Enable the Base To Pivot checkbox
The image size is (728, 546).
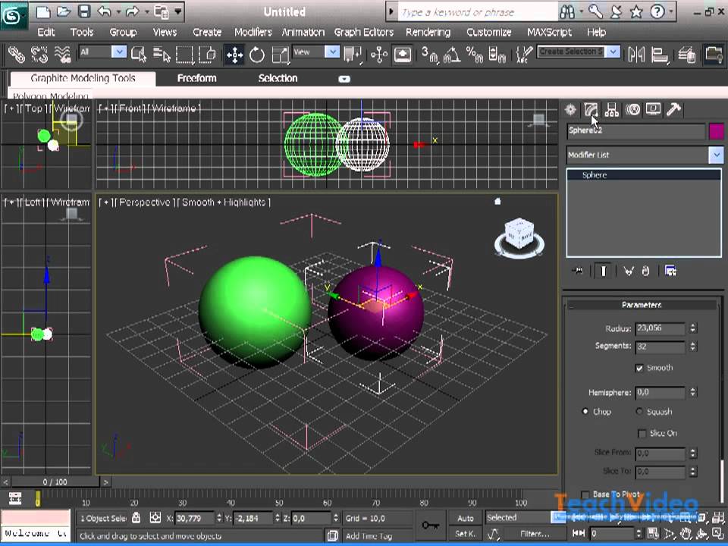click(x=585, y=495)
